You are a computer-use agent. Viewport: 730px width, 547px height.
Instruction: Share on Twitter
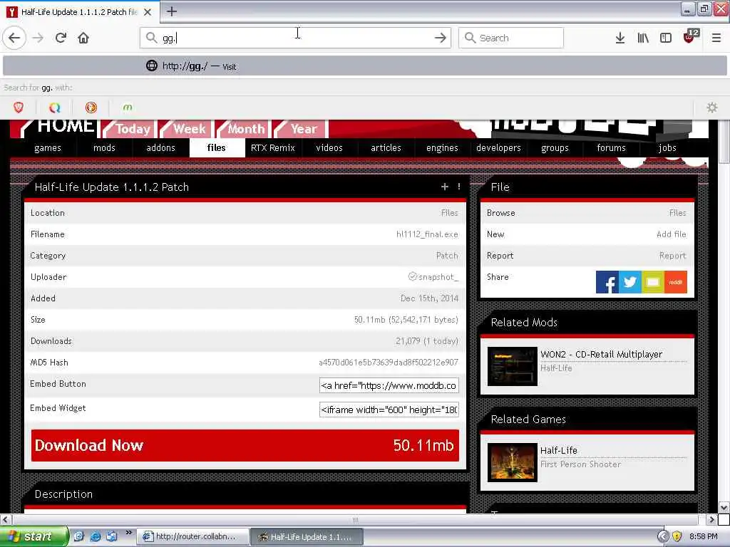click(x=630, y=282)
